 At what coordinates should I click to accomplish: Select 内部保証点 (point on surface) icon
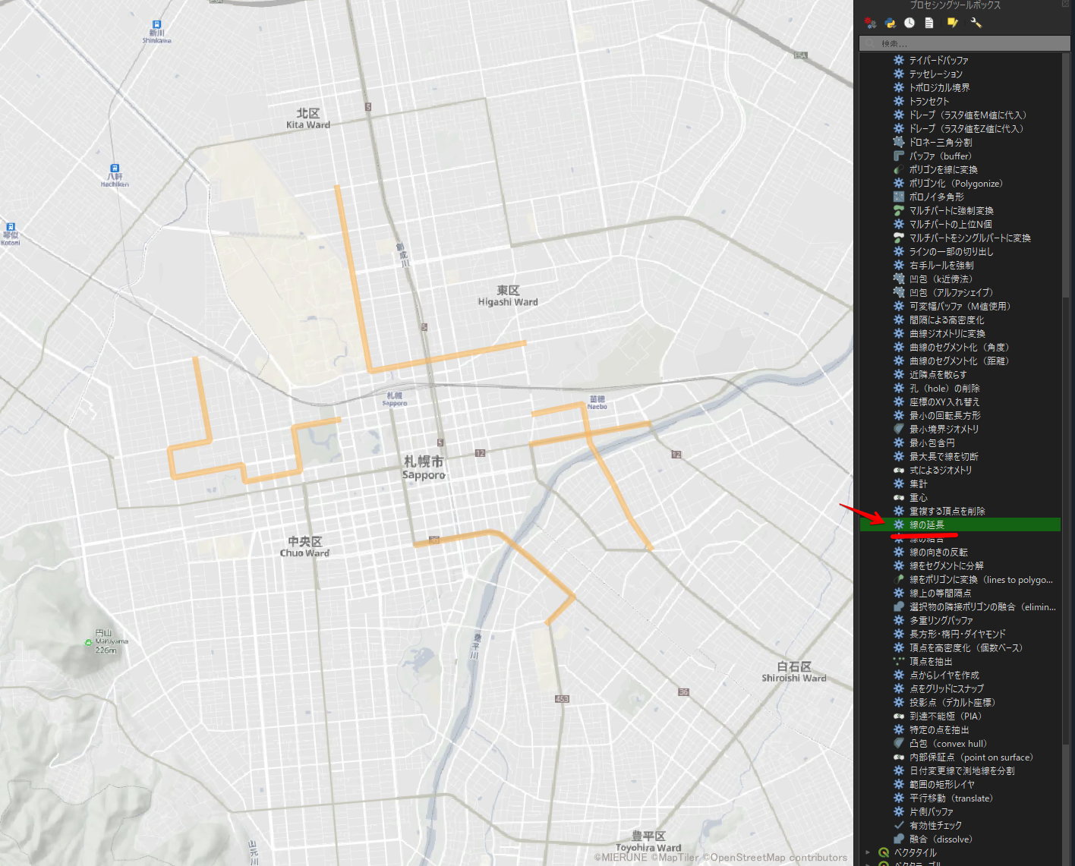(x=899, y=757)
